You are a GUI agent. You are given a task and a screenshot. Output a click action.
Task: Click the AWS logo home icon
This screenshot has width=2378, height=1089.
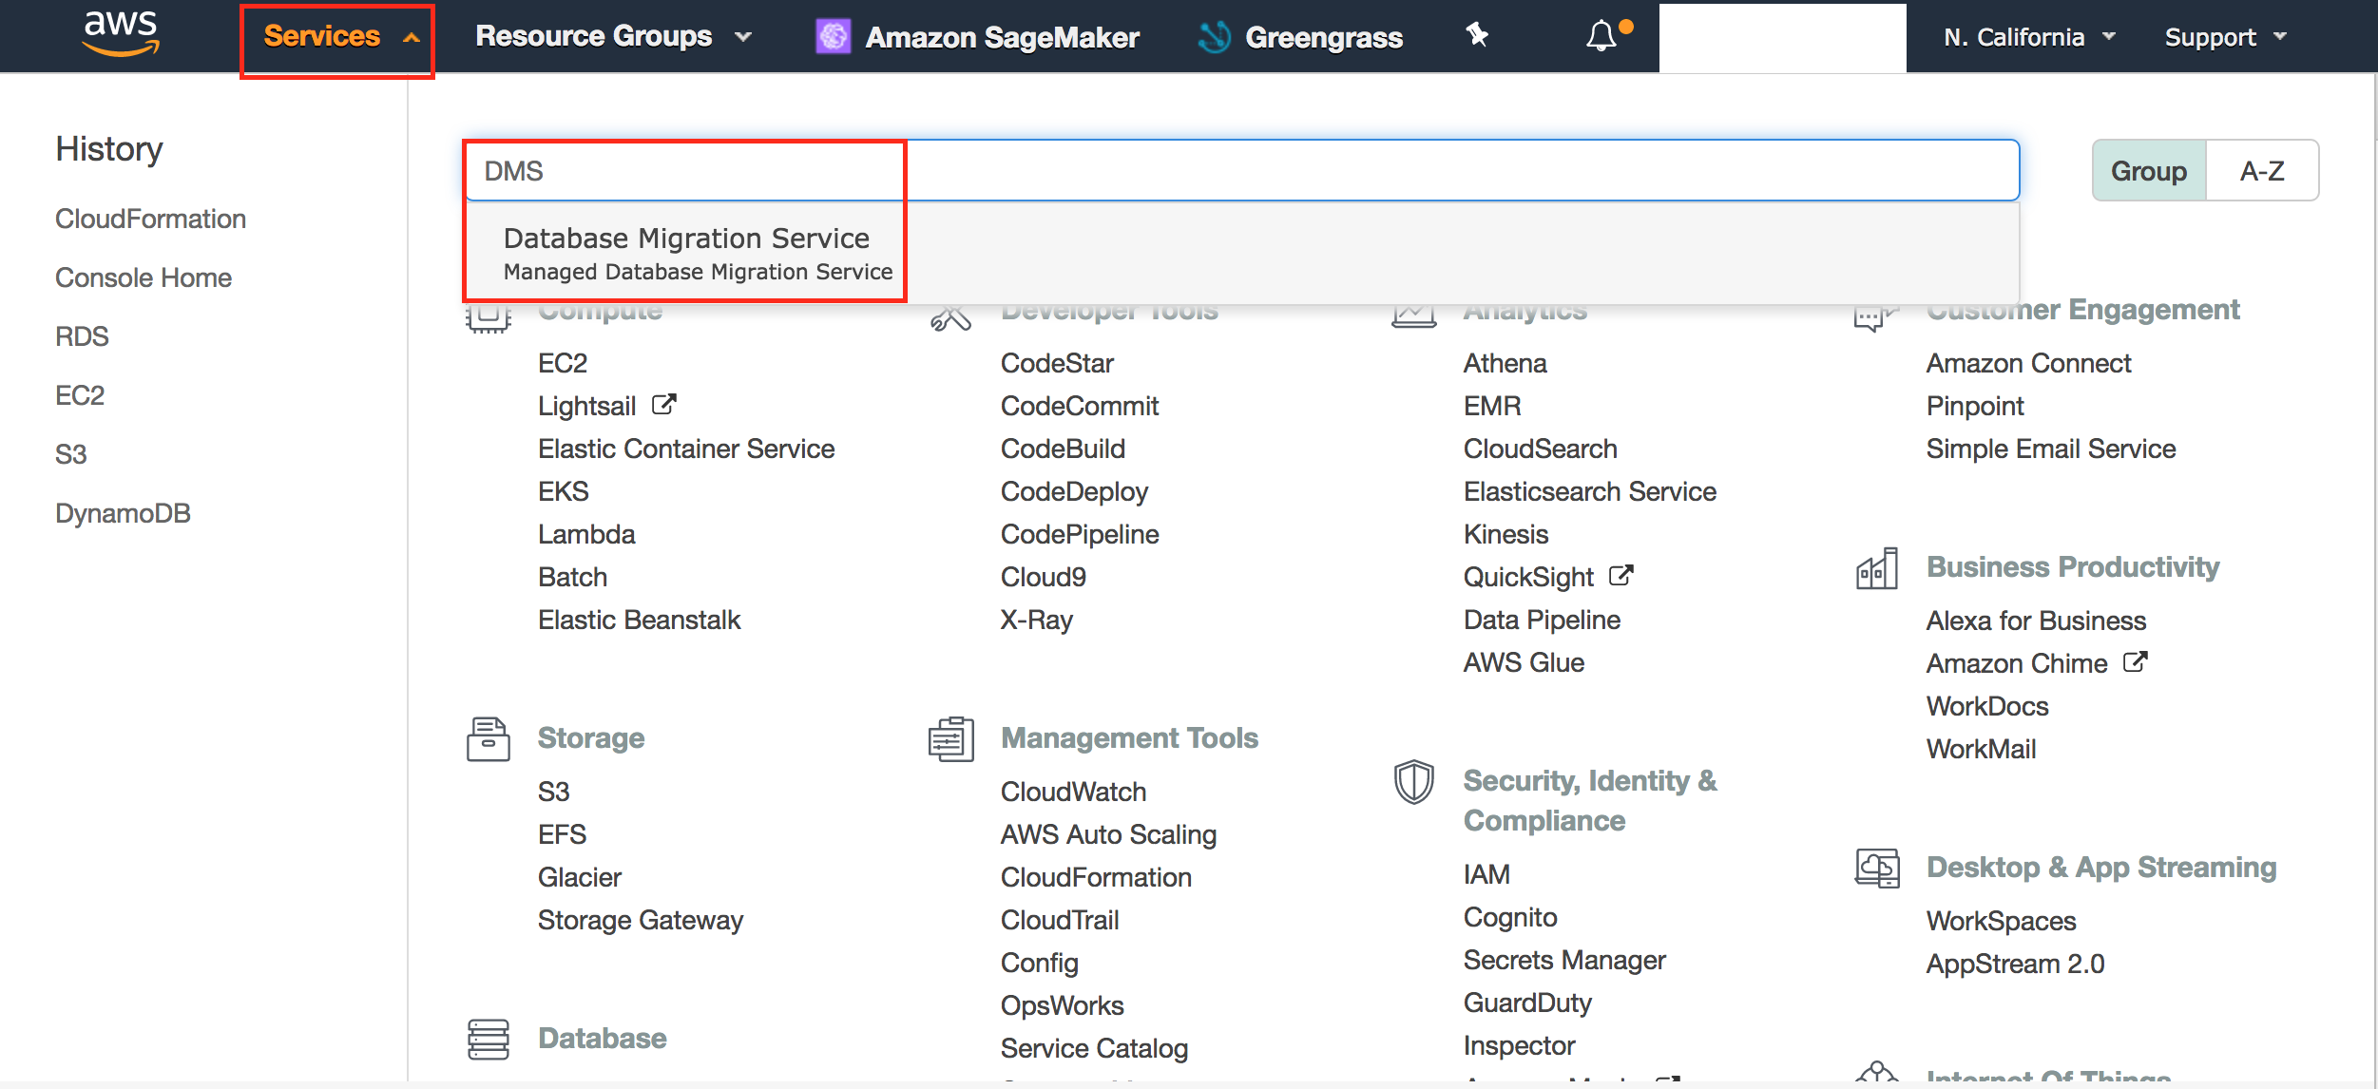tap(121, 34)
